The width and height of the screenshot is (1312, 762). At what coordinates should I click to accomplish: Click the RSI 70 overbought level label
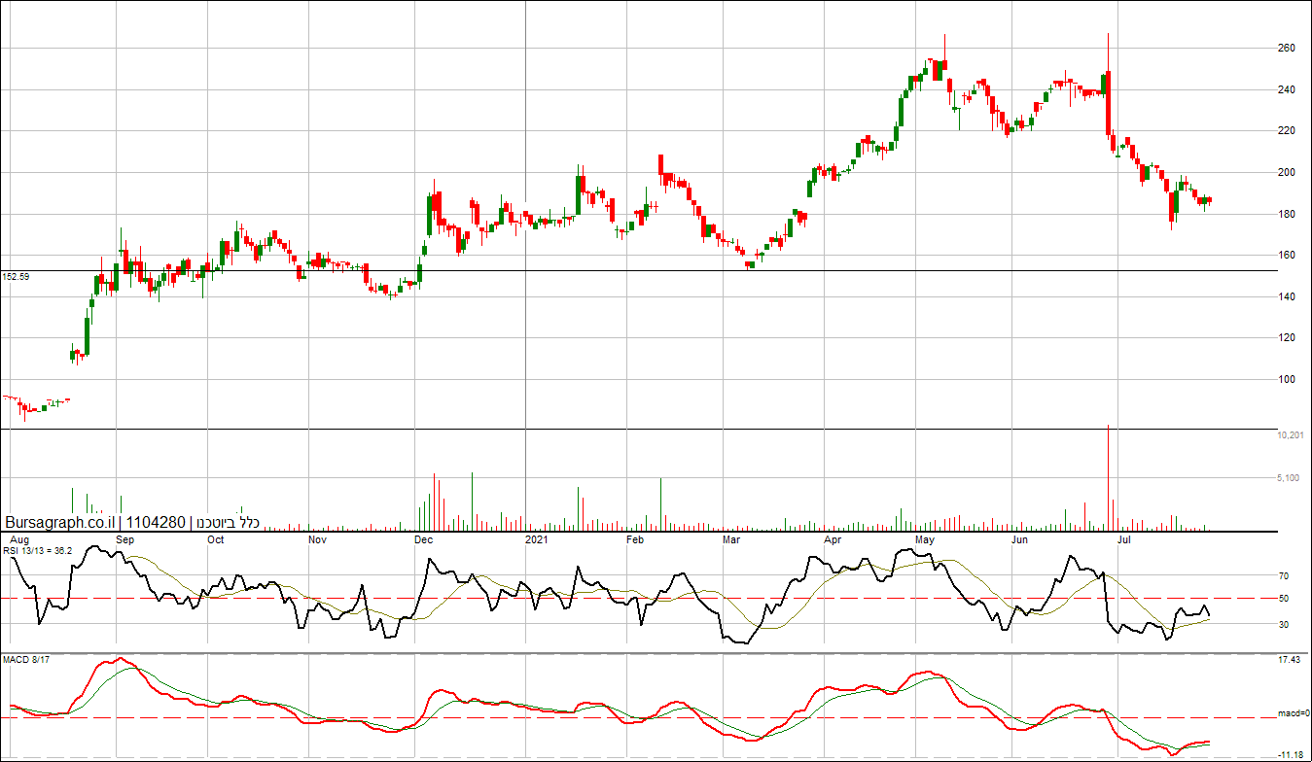pyautogui.click(x=1284, y=576)
